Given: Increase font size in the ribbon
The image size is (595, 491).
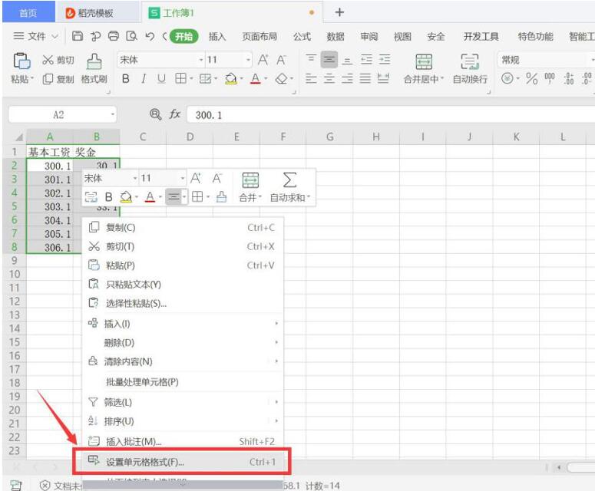Looking at the screenshot, I should [263, 60].
